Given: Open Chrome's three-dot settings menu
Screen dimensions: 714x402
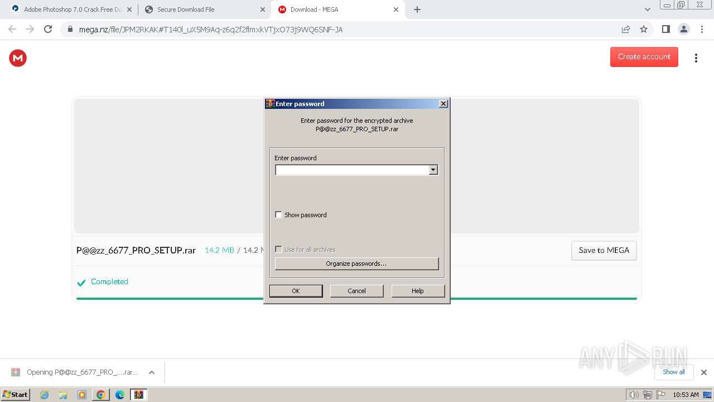Looking at the screenshot, I should (x=702, y=29).
